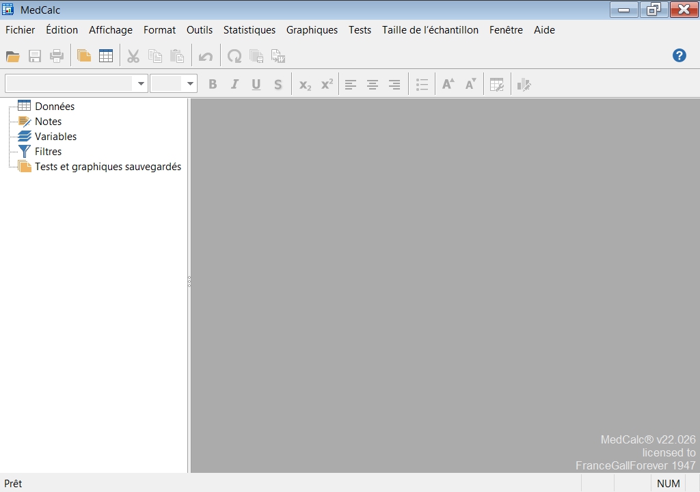Viewport: 700px width, 492px height.
Task: Click the Save diskette icon
Action: click(35, 56)
